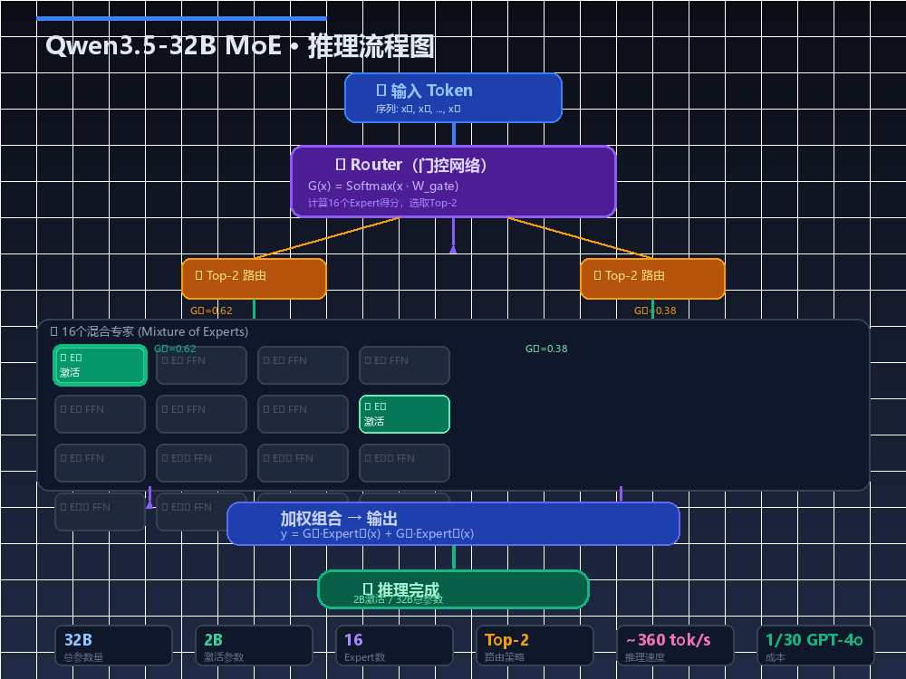Select the 32B 总参数量 stat card
Image resolution: width=906 pixels, height=679 pixels.
click(x=114, y=646)
